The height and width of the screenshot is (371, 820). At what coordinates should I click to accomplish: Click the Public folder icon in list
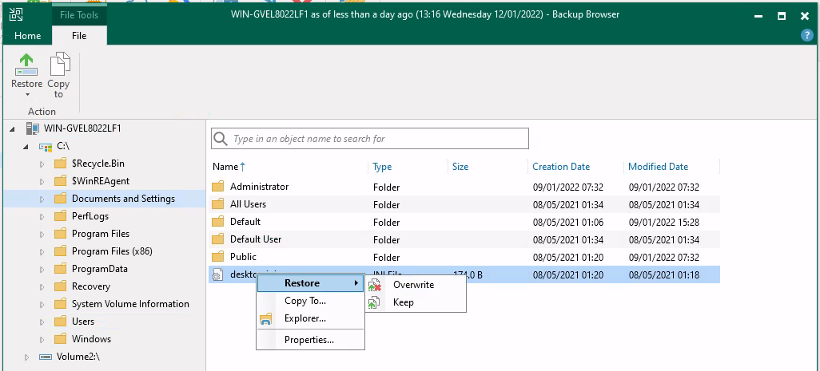217,257
